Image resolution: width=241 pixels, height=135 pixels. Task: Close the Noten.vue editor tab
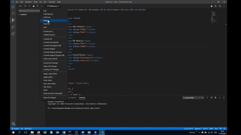(58, 6)
